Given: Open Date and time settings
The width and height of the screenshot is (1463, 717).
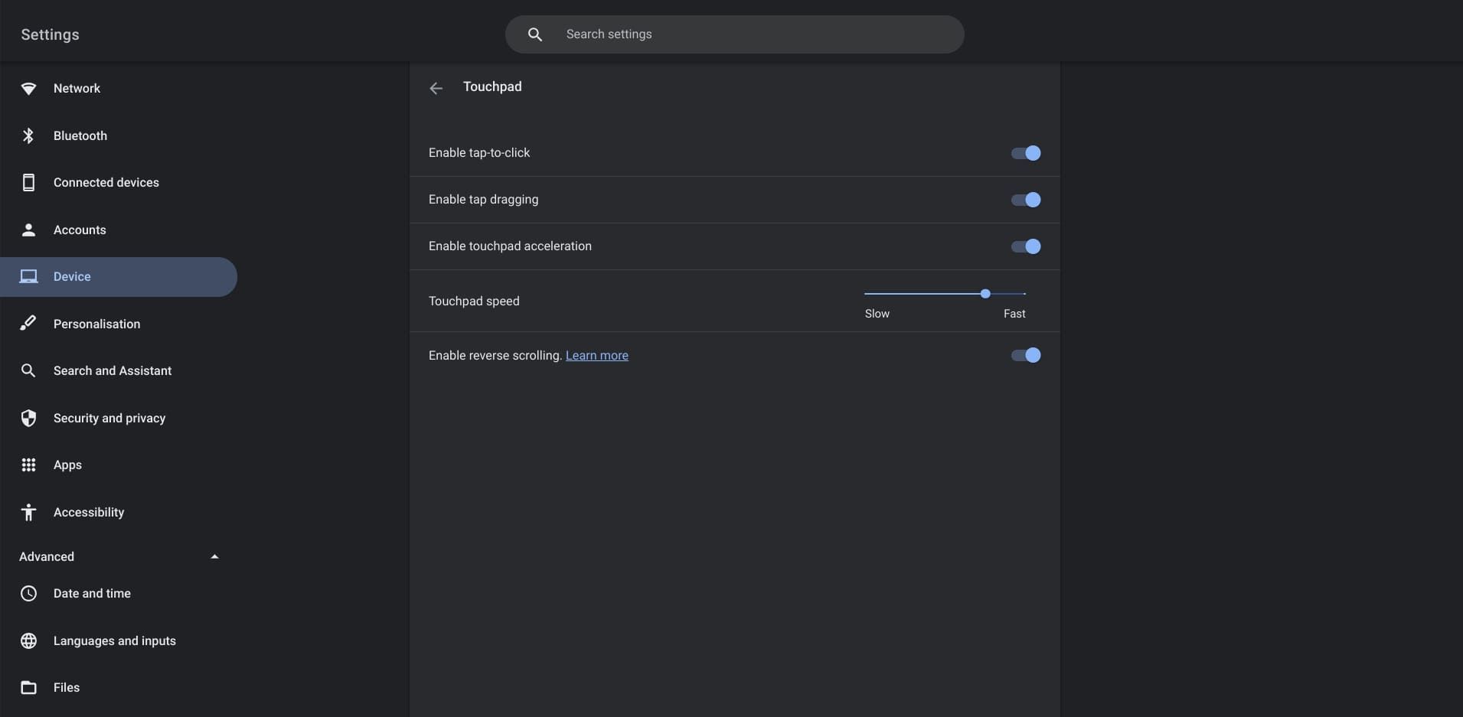Looking at the screenshot, I should point(92,594).
